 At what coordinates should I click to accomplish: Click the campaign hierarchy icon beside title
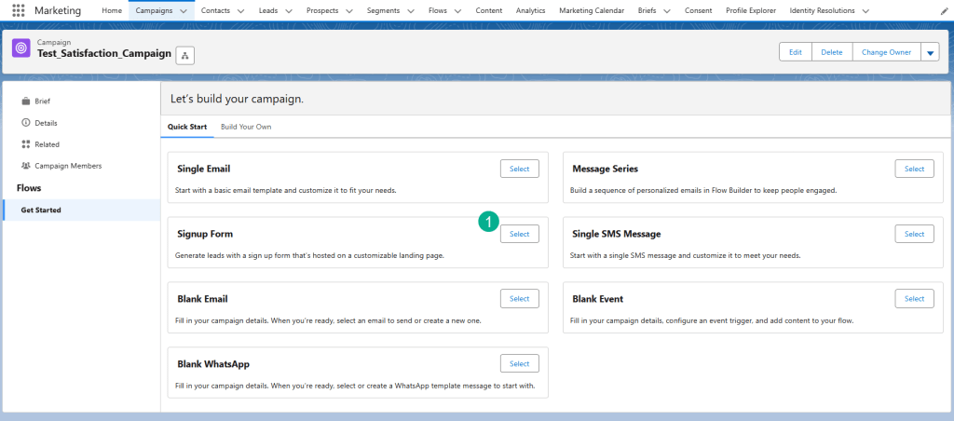184,56
